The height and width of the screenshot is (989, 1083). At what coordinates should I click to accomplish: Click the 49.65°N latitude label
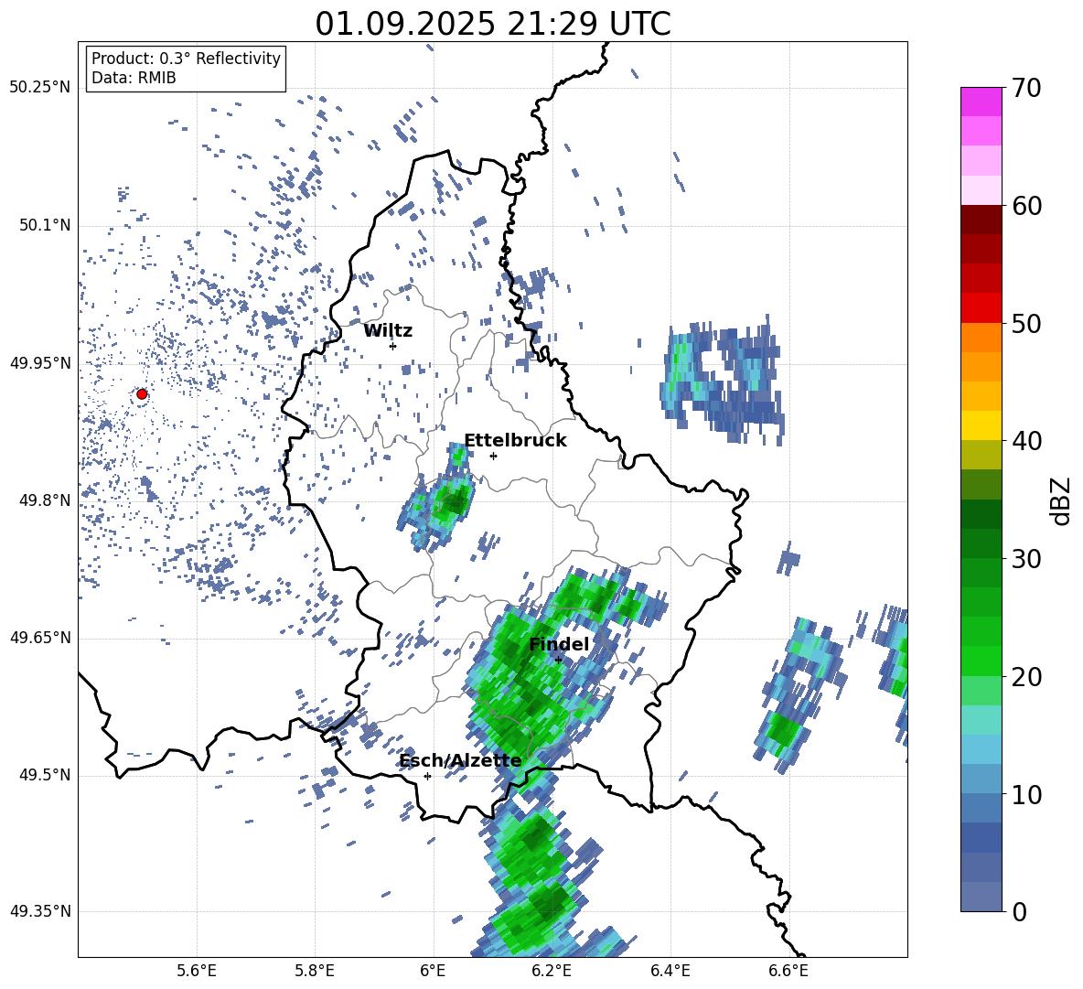[x=40, y=638]
